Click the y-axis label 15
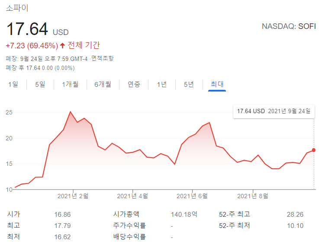Viewport: 322px width, 250px height. coord(9,164)
